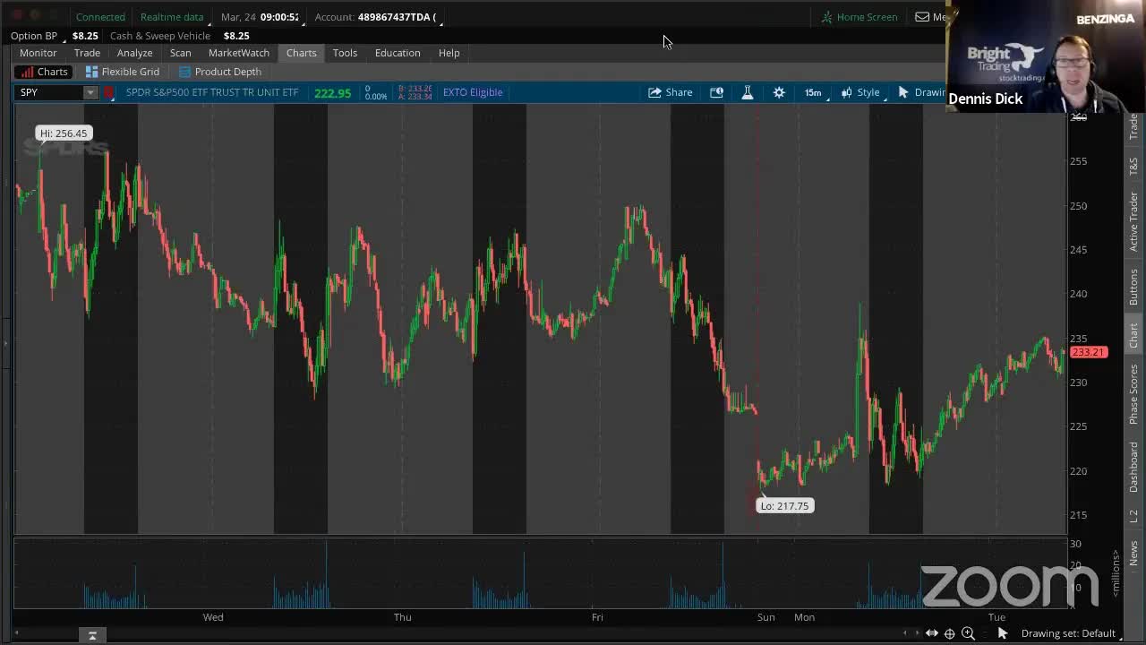This screenshot has width=1146, height=645.
Task: Click the Cash & Sweep Vehicle label
Action: pos(160,36)
